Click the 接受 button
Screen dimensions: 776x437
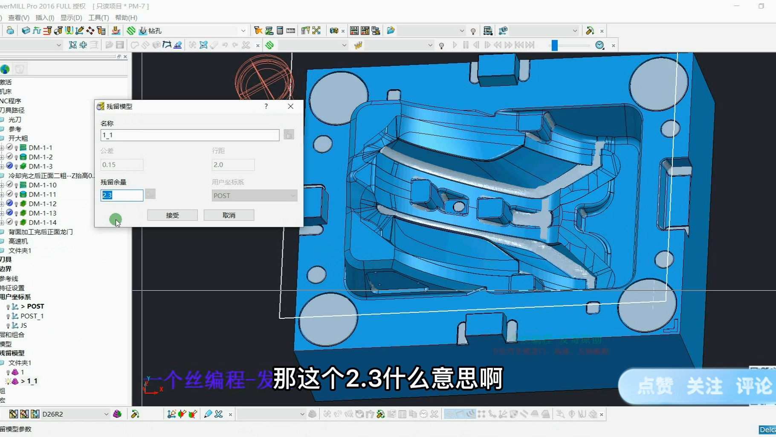click(172, 215)
